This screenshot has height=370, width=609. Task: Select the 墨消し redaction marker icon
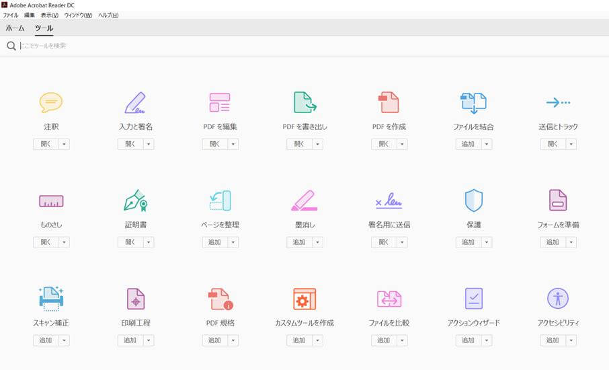[x=304, y=200]
